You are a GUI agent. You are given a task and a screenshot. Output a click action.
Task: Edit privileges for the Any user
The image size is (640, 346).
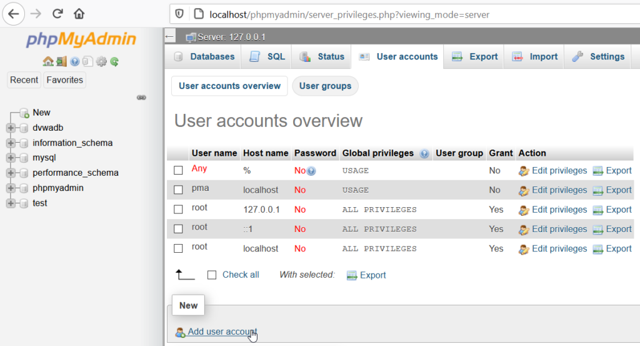point(552,171)
